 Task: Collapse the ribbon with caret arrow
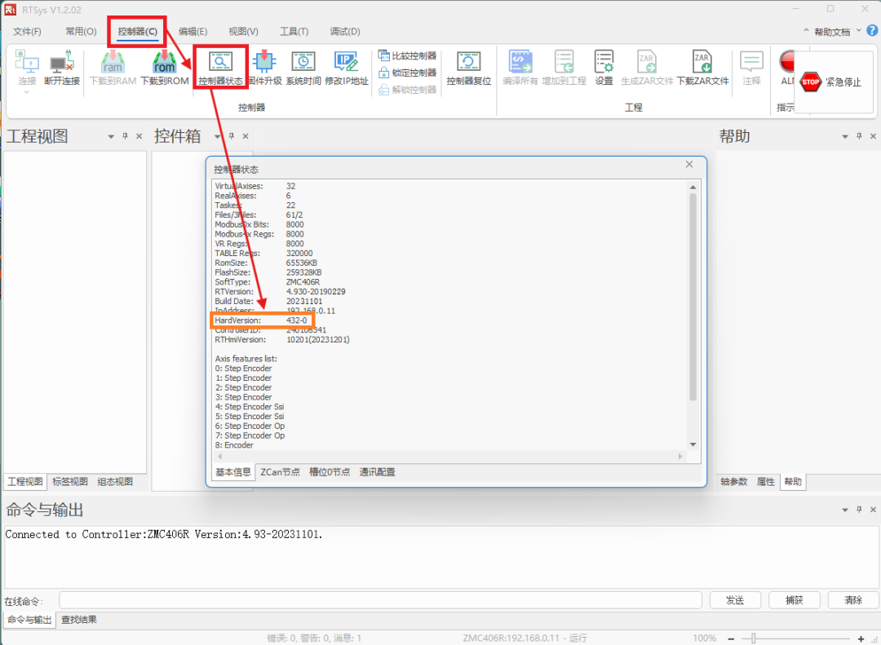pyautogui.click(x=806, y=31)
